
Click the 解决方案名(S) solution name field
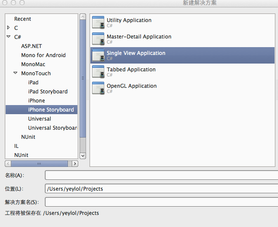pyautogui.click(x=162, y=202)
